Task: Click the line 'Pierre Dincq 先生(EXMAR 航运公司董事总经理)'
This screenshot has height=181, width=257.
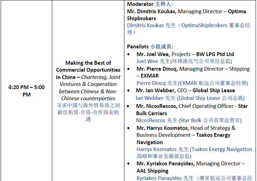Action: coord(192,83)
